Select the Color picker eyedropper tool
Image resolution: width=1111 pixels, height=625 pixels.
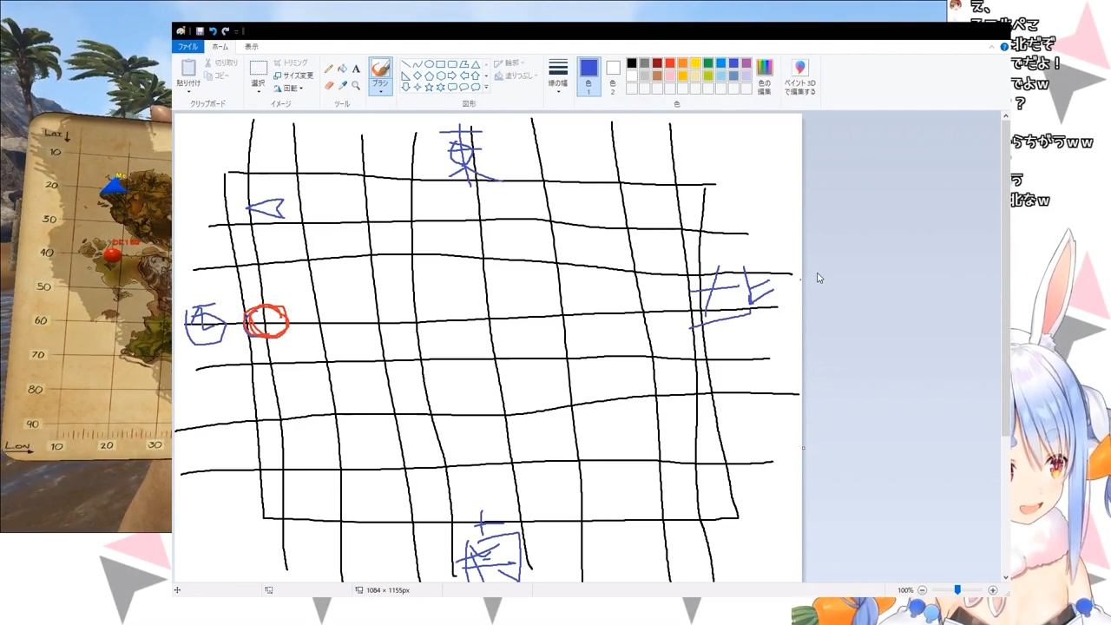342,85
